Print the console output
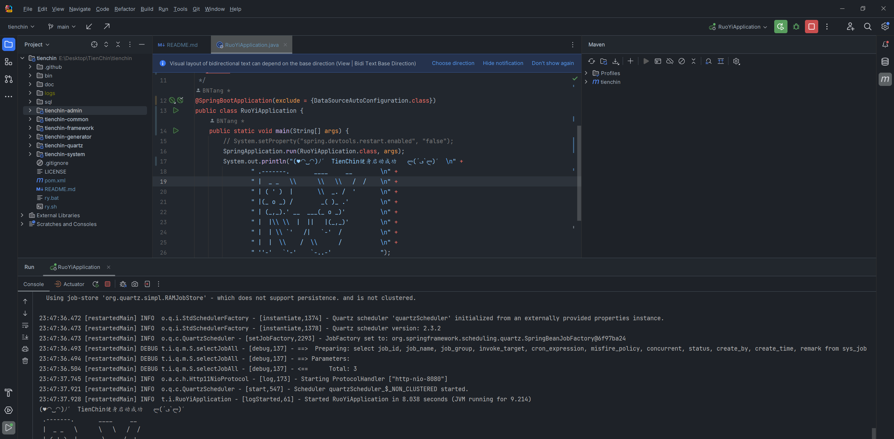The height and width of the screenshot is (439, 894). 25,349
